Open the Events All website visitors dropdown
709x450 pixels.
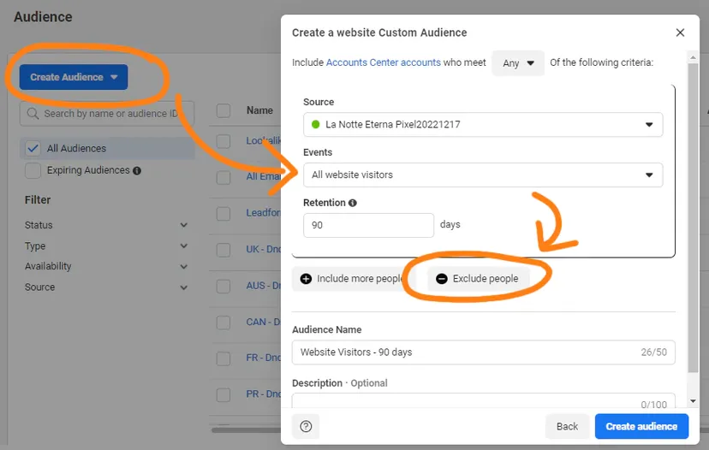click(x=483, y=175)
